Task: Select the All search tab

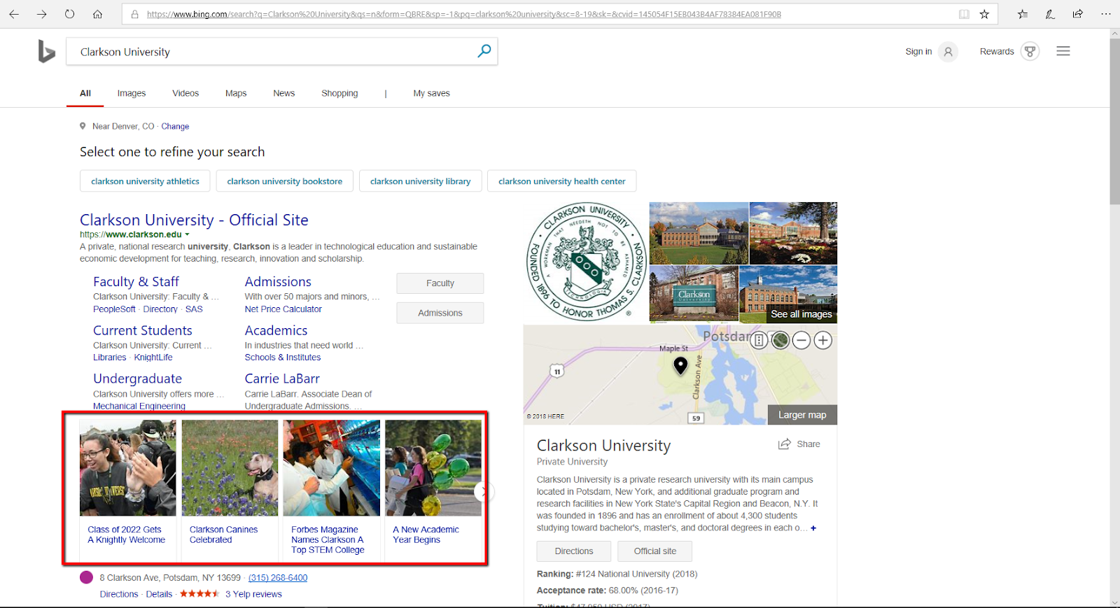Action: tap(85, 93)
